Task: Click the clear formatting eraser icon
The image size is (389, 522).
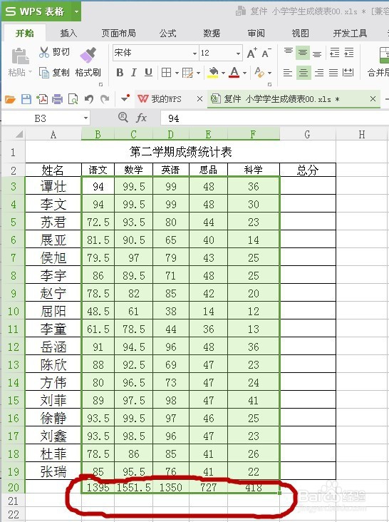Action: (x=259, y=73)
